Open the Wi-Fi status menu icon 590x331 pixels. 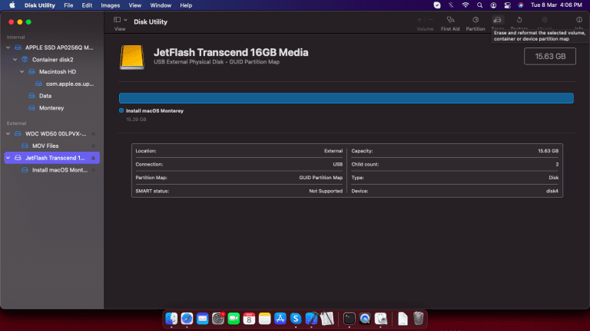[466, 5]
